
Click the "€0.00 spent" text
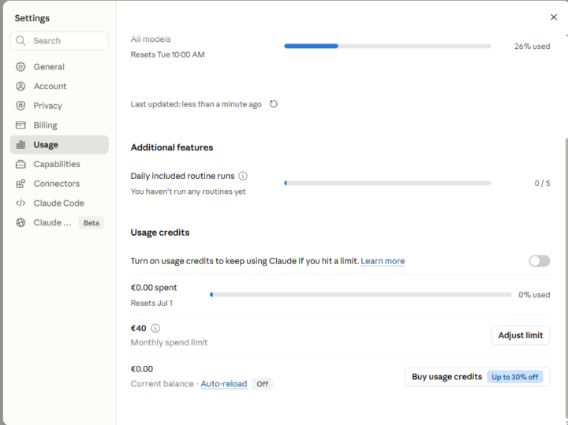click(154, 288)
